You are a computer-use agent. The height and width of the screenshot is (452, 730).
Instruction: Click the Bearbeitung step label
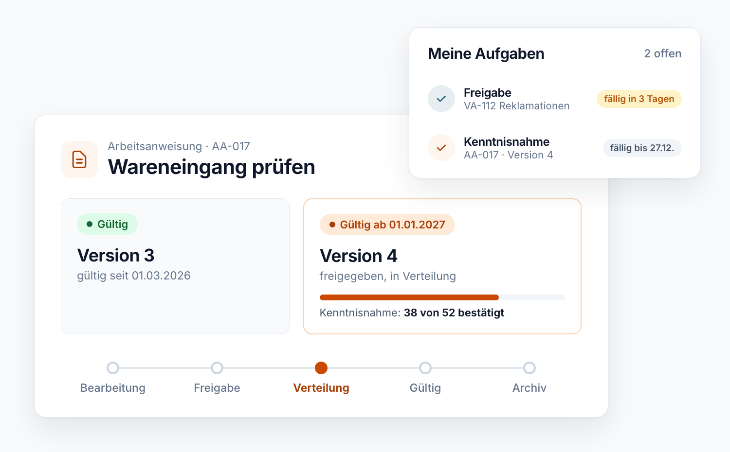tap(113, 388)
